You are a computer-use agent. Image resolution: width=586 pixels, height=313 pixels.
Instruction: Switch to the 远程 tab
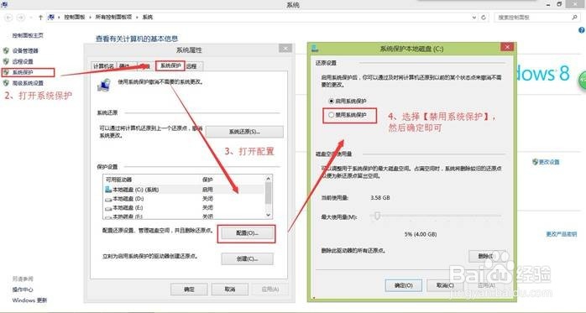click(192, 66)
